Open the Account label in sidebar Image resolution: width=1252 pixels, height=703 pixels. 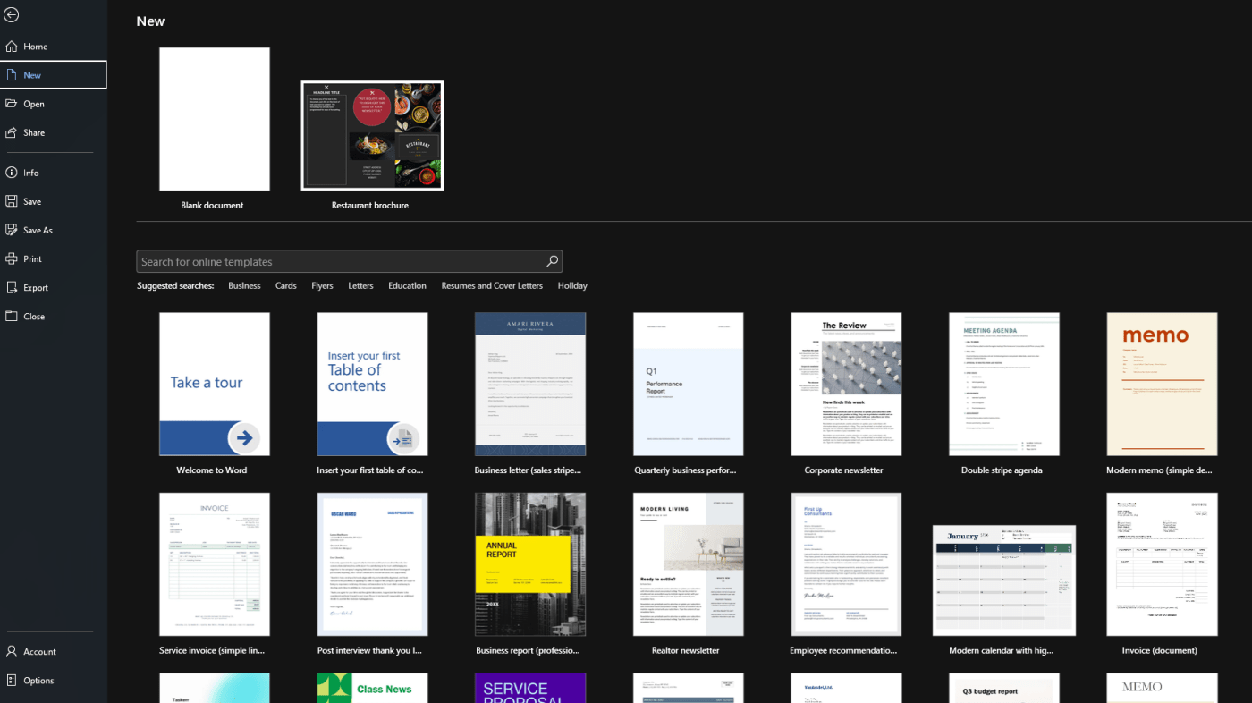[39, 652]
